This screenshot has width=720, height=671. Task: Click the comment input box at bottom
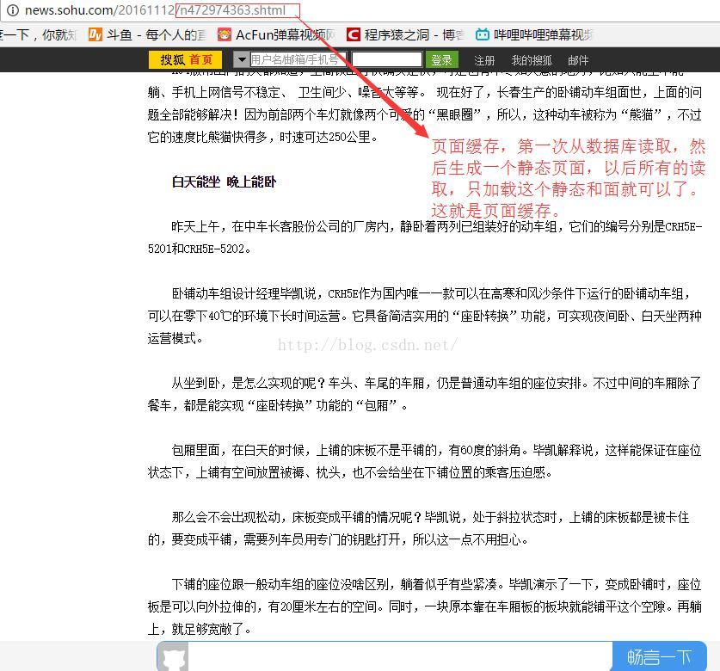(400, 656)
